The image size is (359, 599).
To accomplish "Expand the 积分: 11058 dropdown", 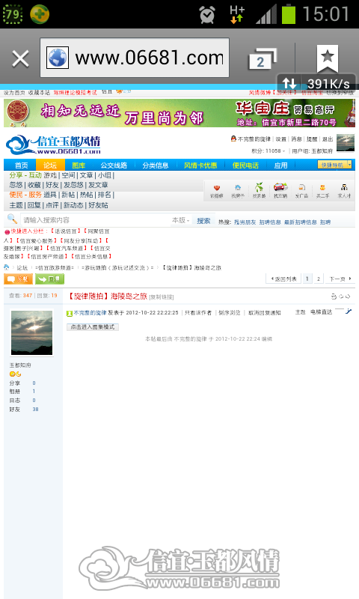I will [x=269, y=151].
